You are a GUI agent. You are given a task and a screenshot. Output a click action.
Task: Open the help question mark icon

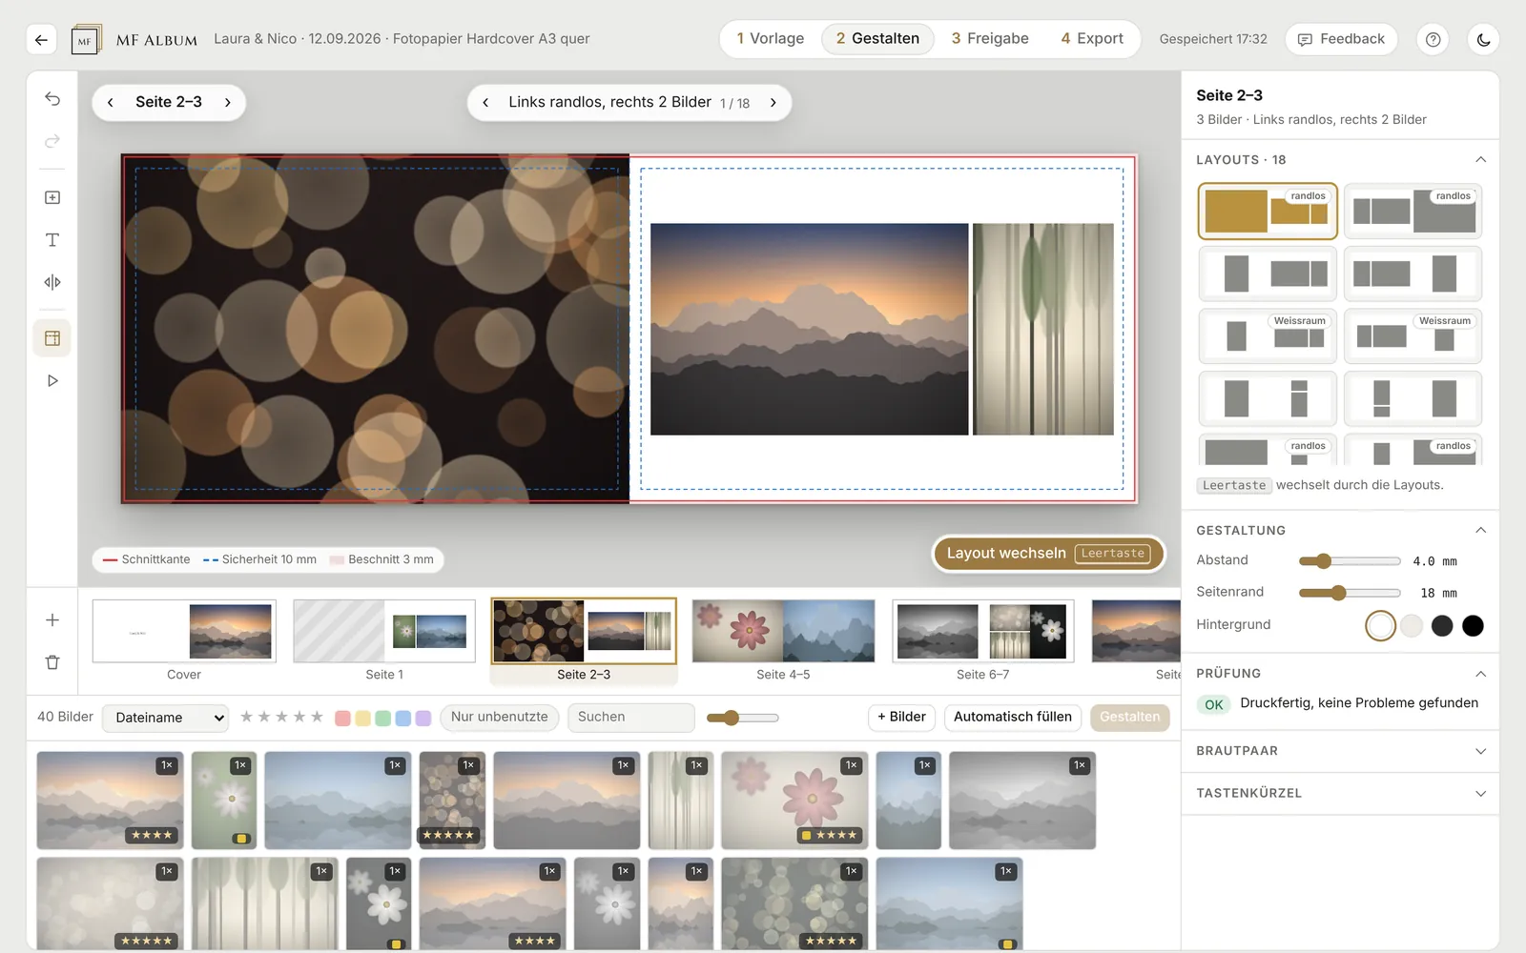1433,39
